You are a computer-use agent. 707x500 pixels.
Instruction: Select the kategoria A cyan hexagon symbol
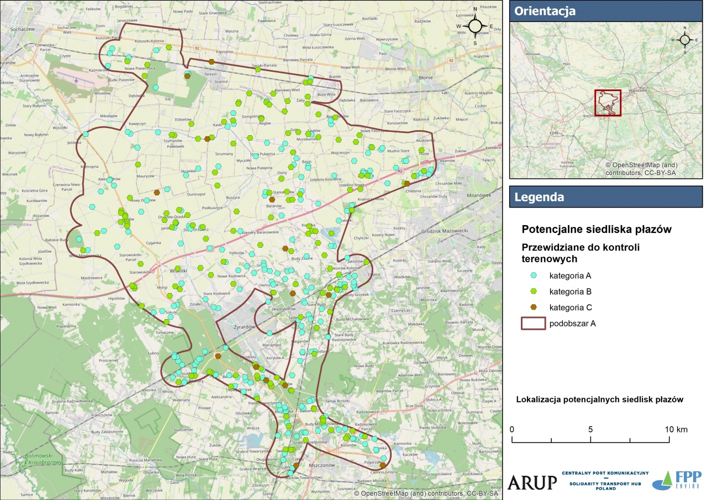tap(534, 275)
